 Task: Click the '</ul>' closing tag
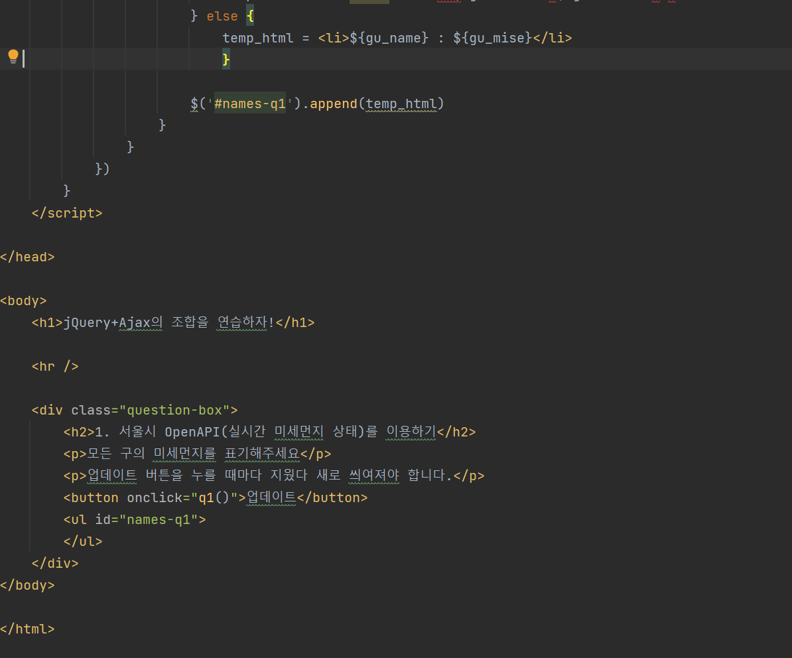tap(83, 541)
